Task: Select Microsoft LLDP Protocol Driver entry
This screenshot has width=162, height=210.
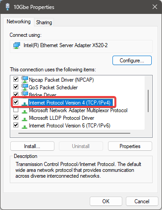Action: pyautogui.click(x=62, y=118)
